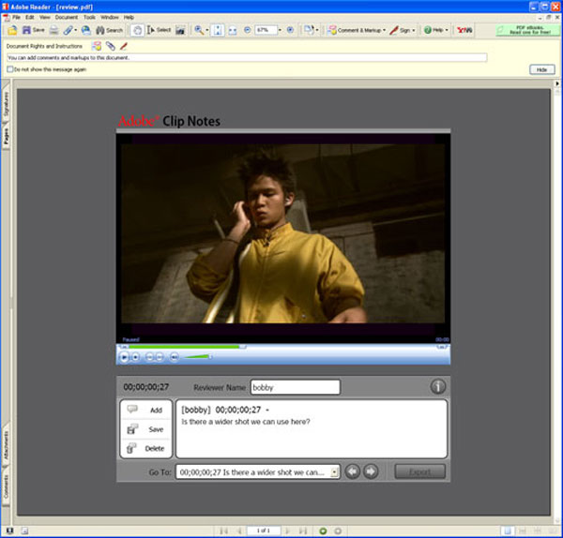Click the zoom out minus button

click(247, 30)
